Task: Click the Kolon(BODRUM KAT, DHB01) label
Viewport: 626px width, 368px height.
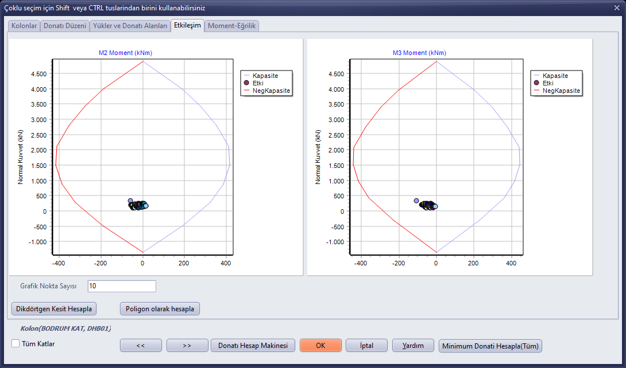Action: (x=66, y=328)
